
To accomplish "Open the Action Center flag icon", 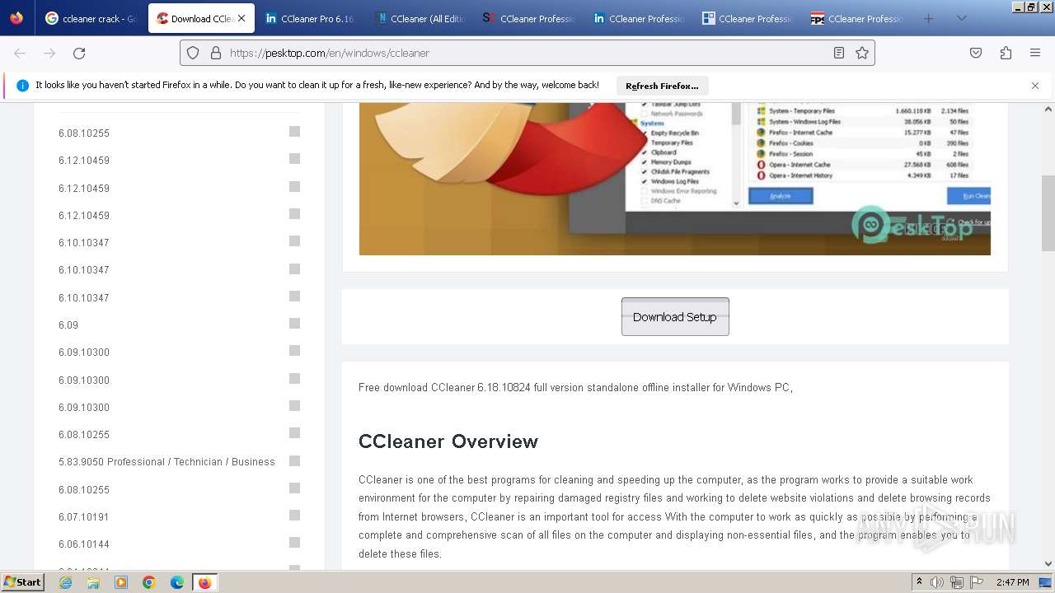I will (x=976, y=582).
